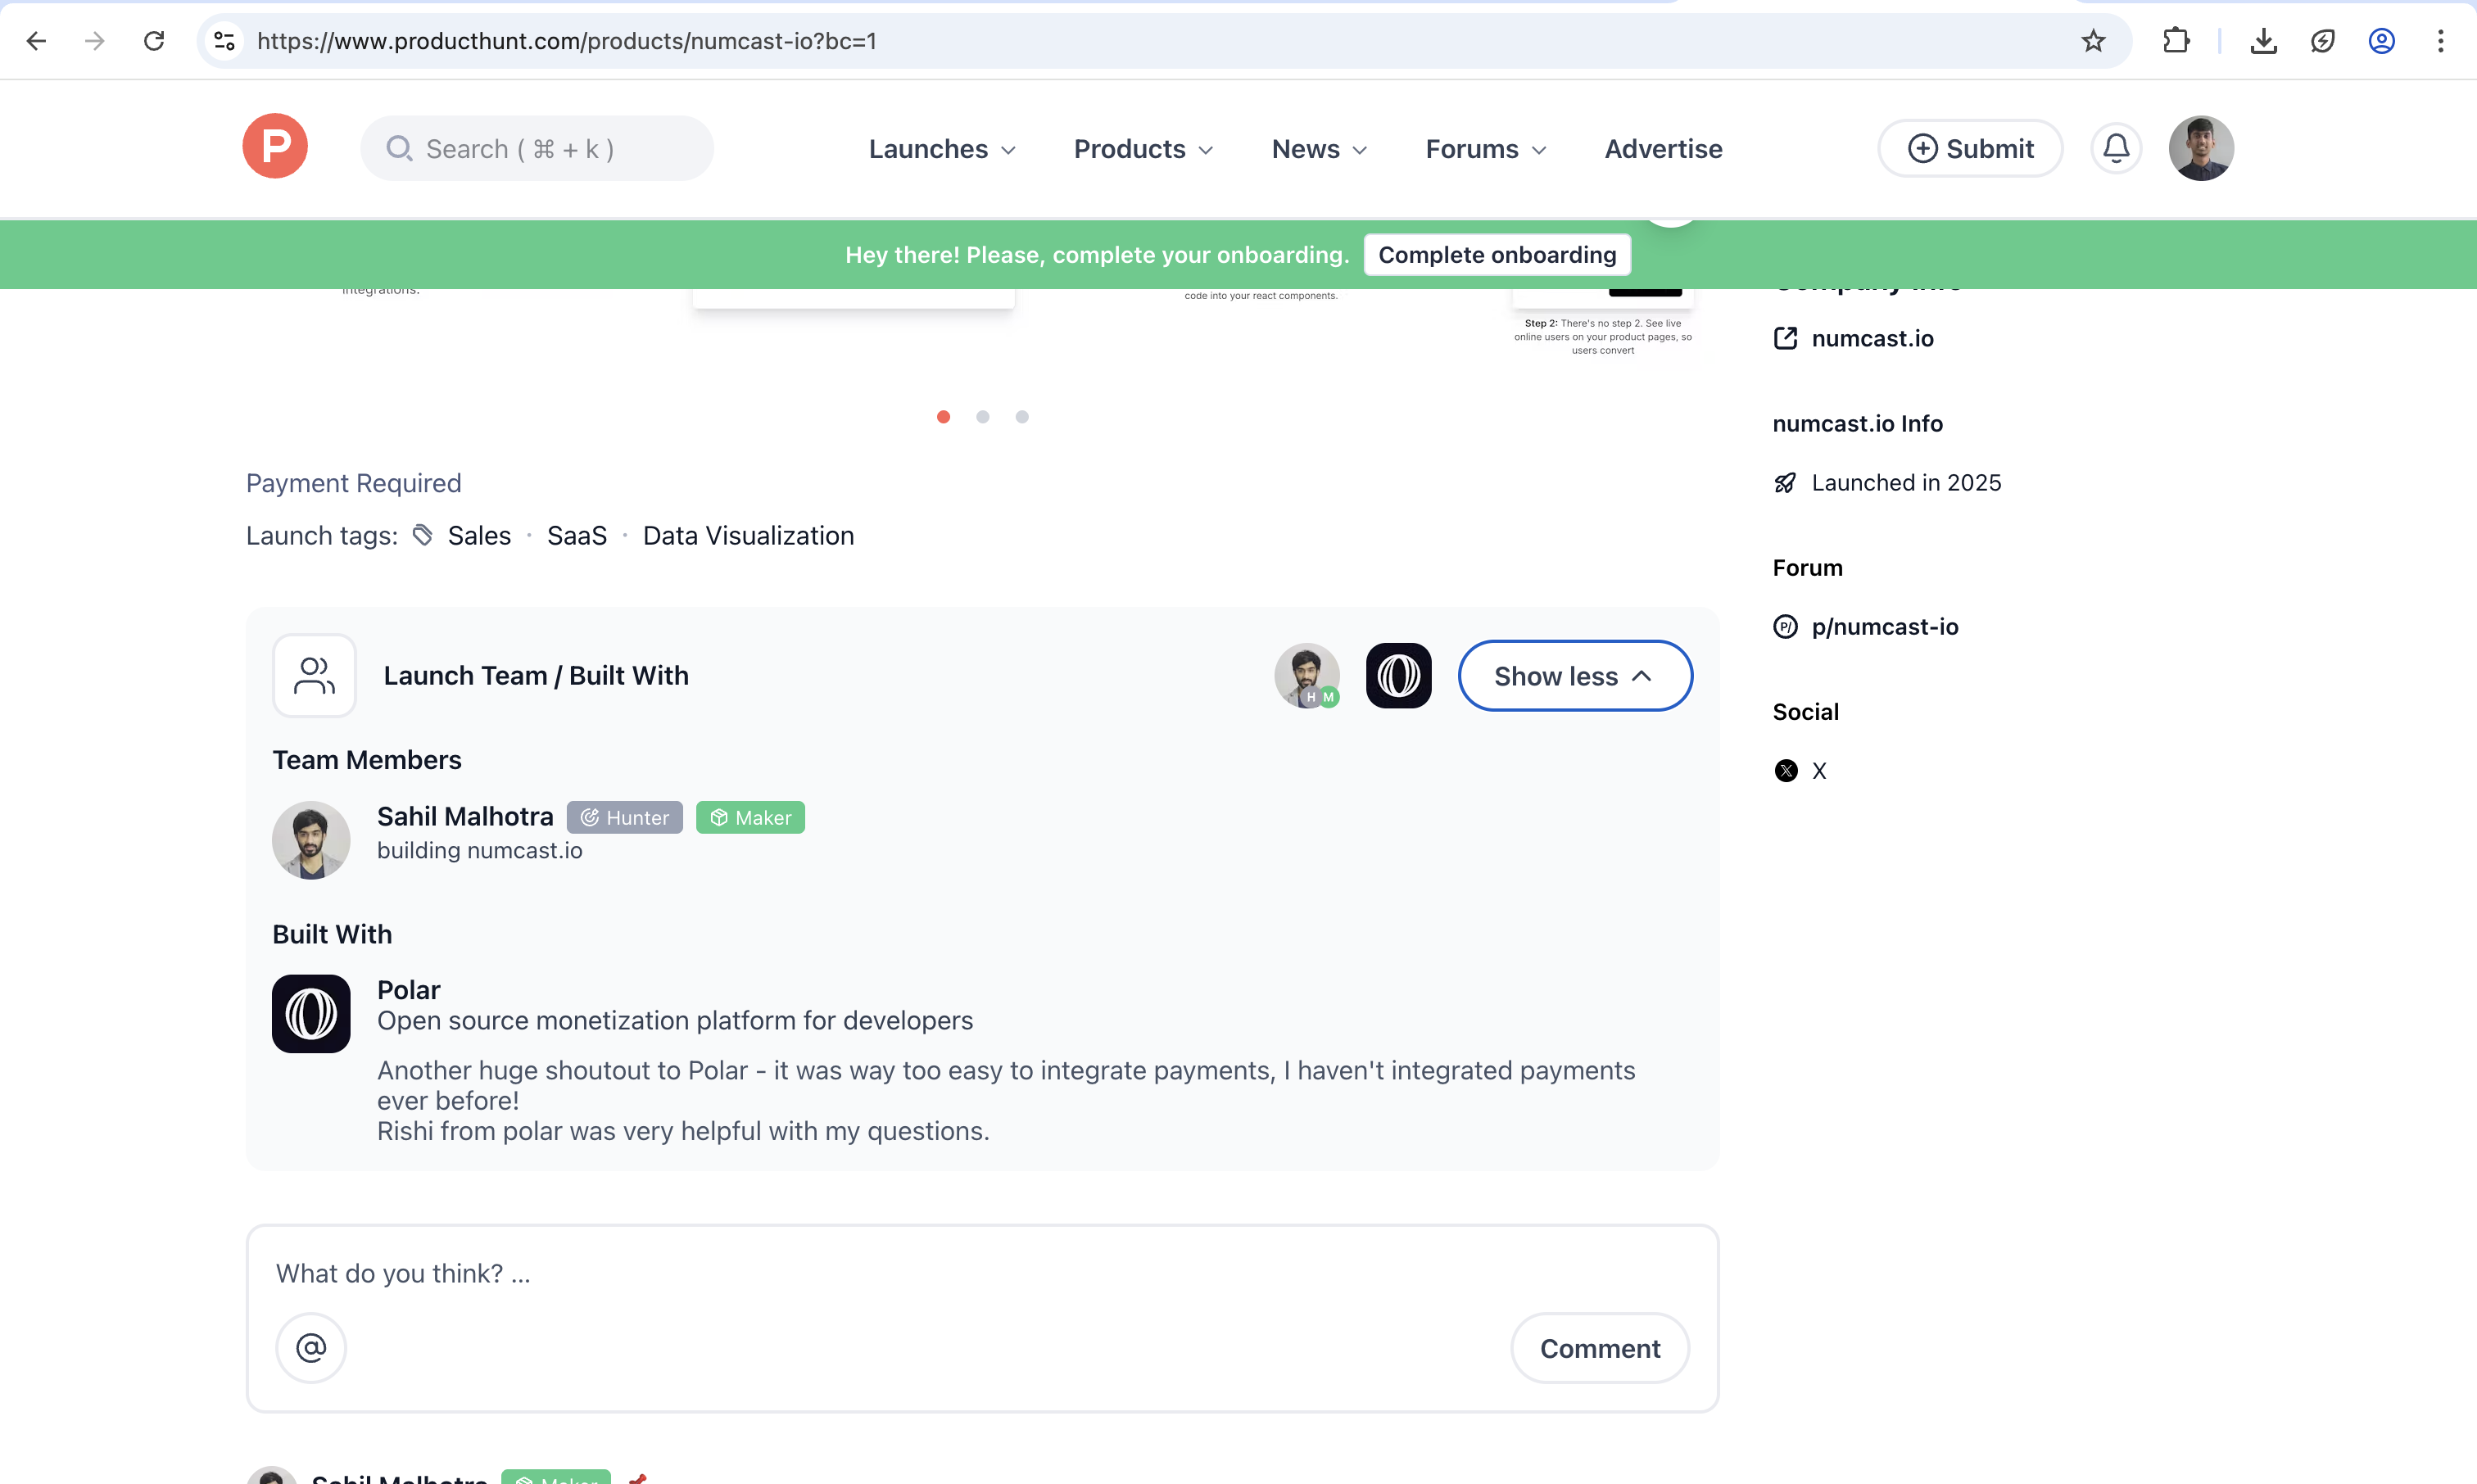This screenshot has height=1484, width=2477.
Task: Click the Launch Team people icon
Action: pos(313,675)
